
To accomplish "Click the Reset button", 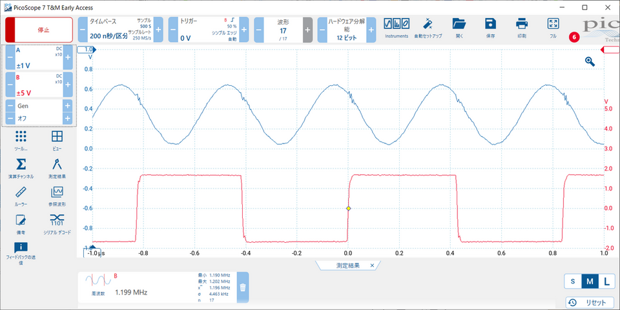I will coord(590,302).
